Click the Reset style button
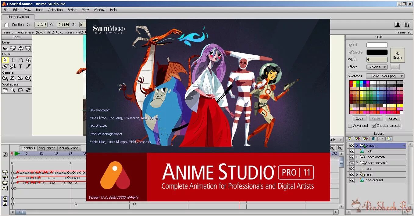Viewport: 414px width, 216px height. pyautogui.click(x=393, y=118)
